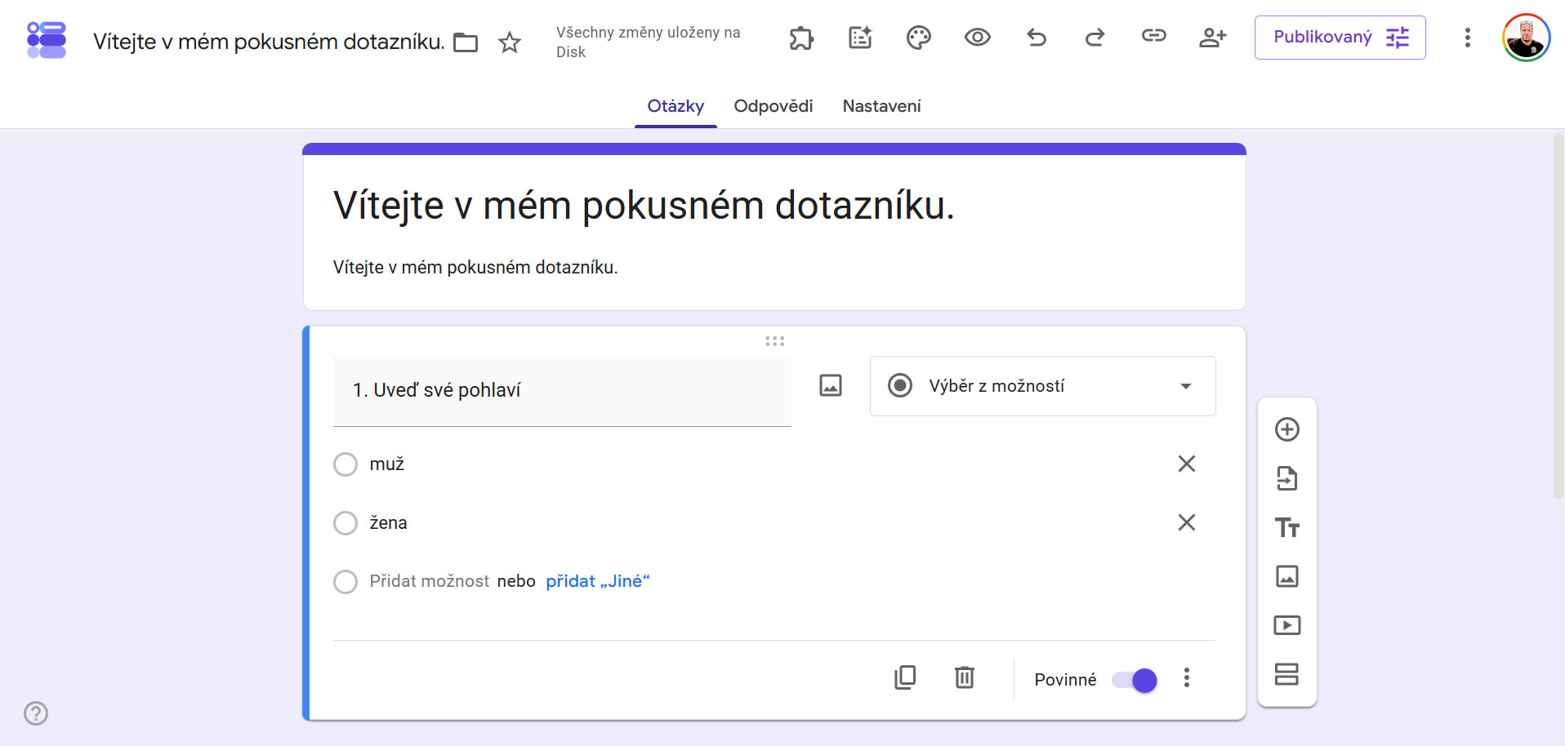
Task: Move form to folder icon
Action: click(466, 42)
